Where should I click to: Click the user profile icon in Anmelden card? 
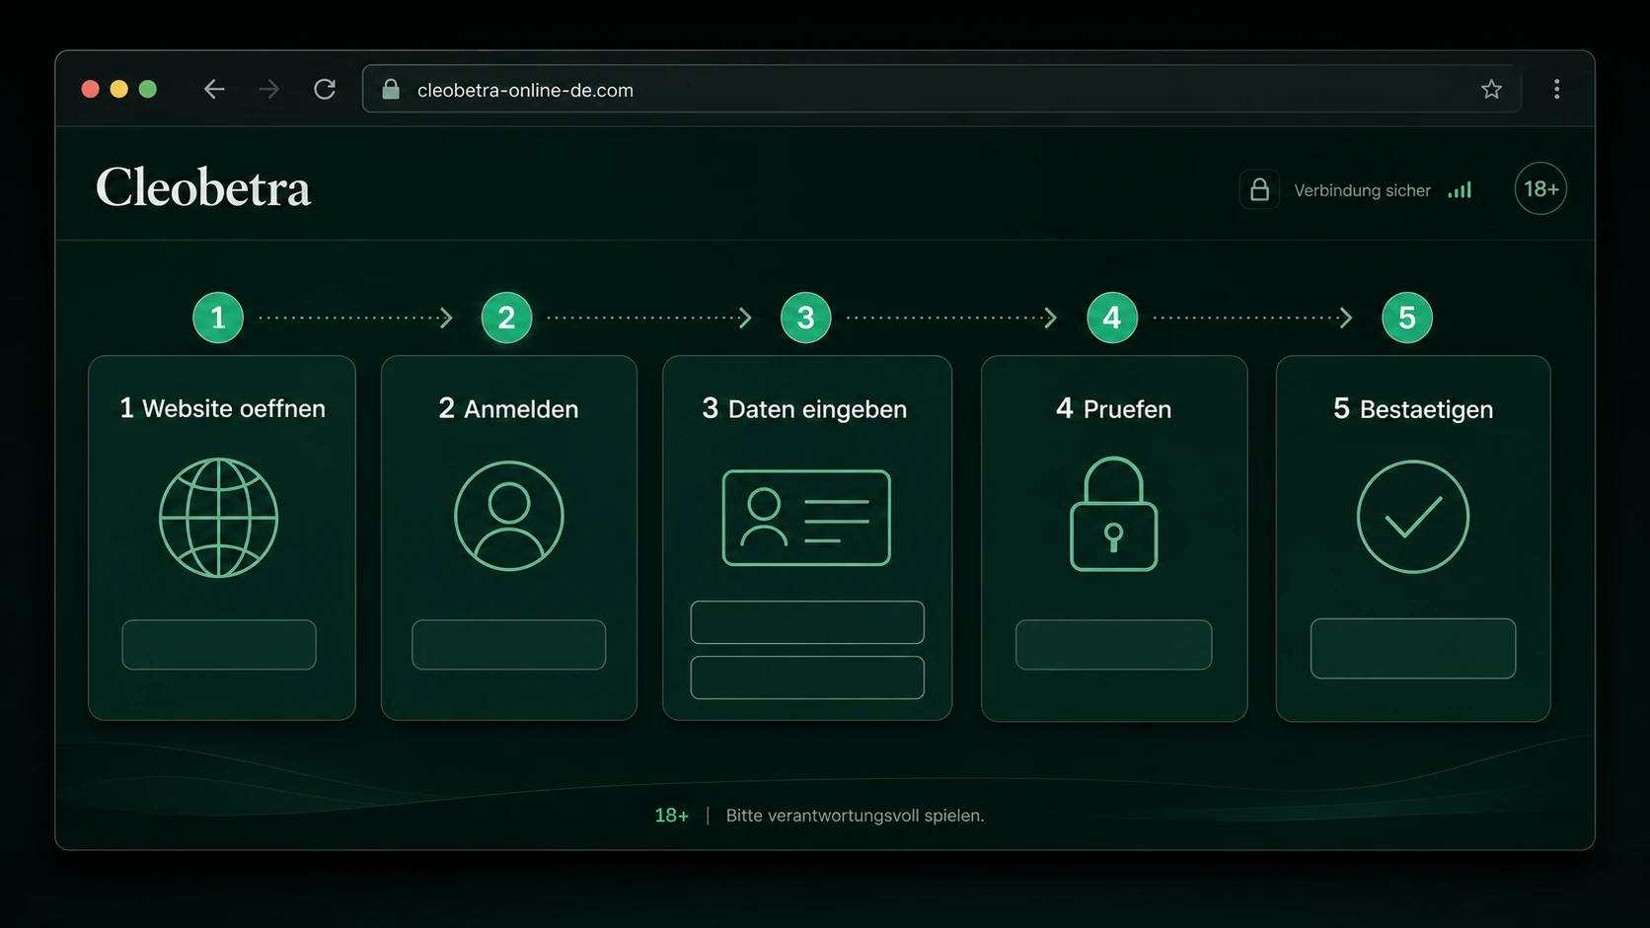tap(509, 516)
